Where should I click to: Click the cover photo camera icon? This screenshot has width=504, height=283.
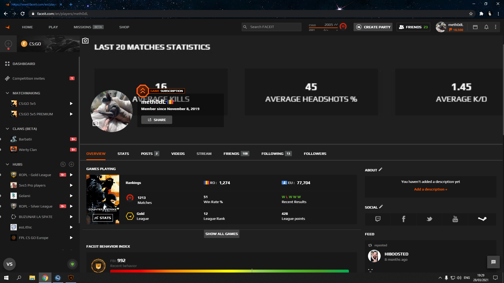pos(85,41)
